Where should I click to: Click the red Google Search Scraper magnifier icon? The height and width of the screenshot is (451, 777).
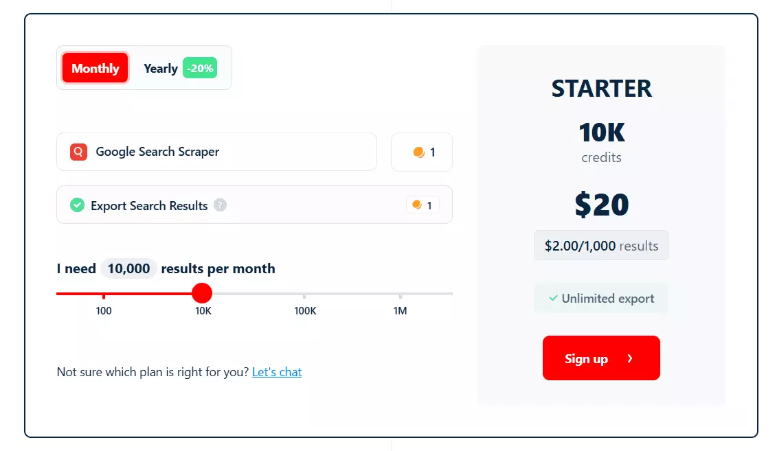78,152
